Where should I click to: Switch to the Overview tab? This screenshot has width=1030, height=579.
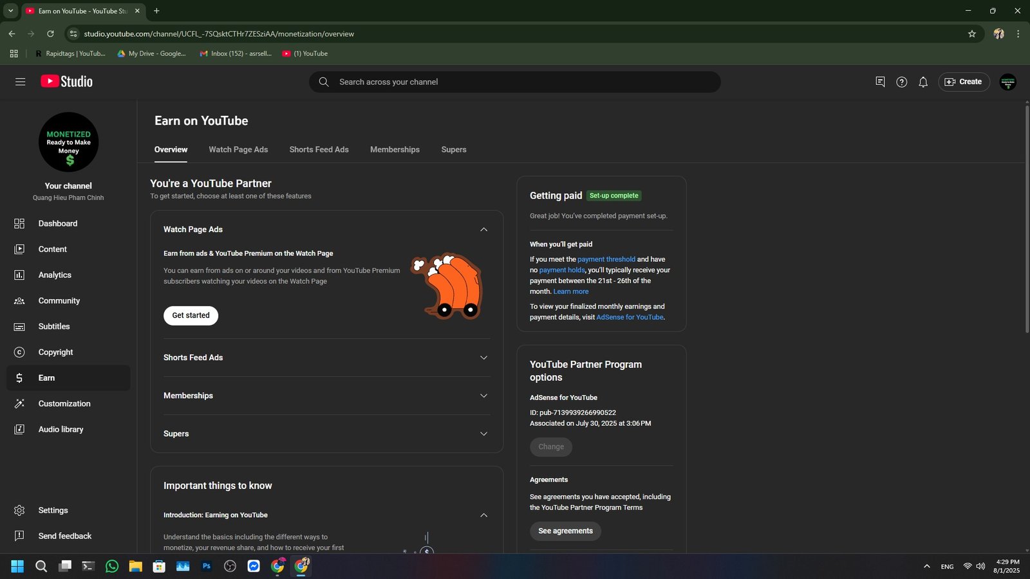click(171, 149)
